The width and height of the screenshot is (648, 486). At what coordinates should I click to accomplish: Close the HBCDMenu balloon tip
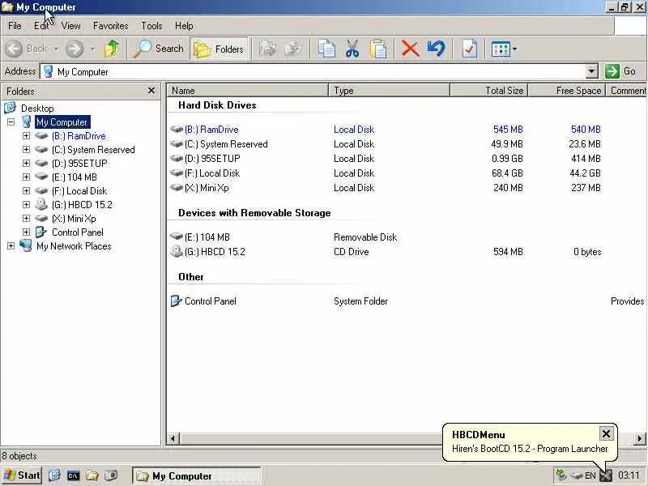click(606, 433)
